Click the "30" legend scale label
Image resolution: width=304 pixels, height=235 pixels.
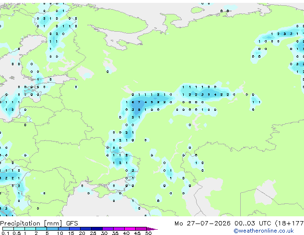click(x=104, y=233)
